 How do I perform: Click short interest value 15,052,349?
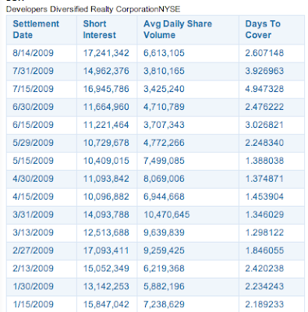106,268
